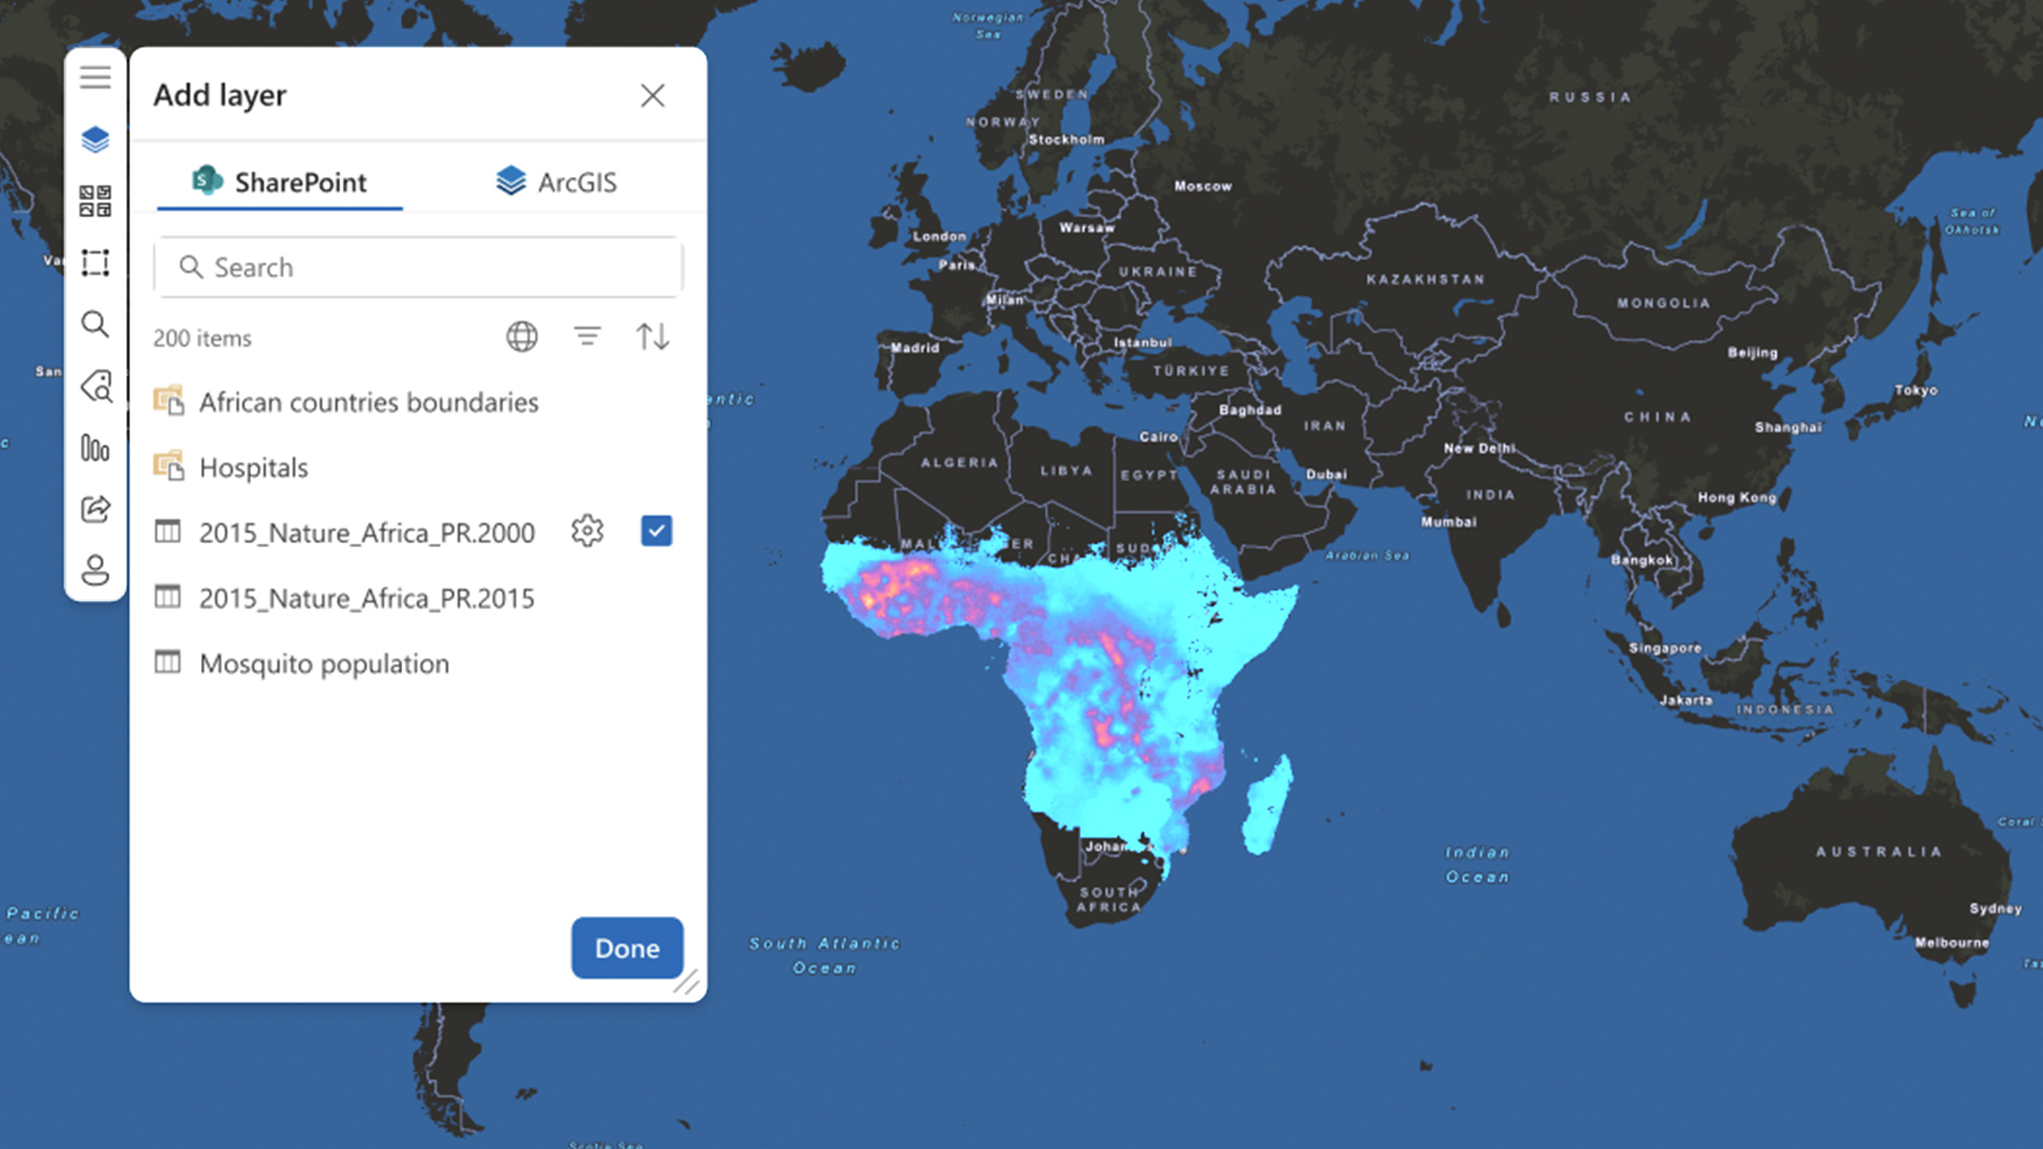This screenshot has height=1149, width=2043.
Task: Click the share icon in sidebar
Action: pos(95,508)
